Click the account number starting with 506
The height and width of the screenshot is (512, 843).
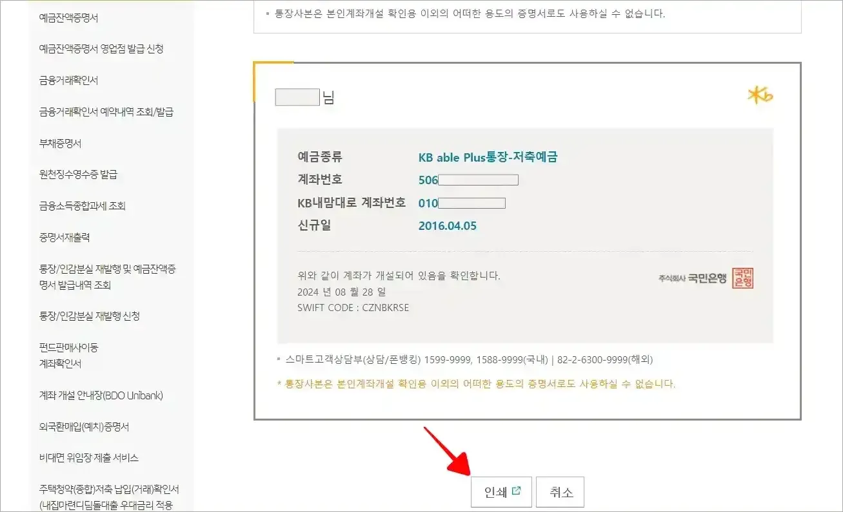click(468, 180)
